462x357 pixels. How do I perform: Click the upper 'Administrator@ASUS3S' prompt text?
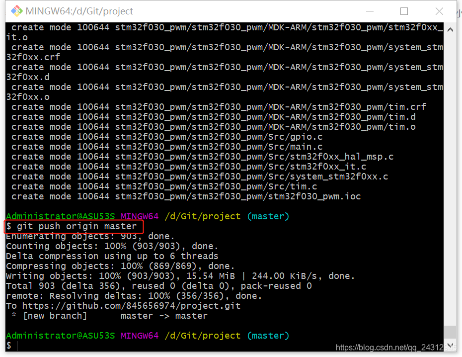tap(61, 216)
